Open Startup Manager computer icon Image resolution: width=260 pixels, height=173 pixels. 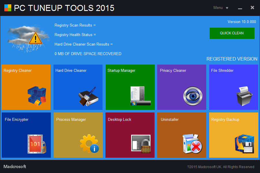pyautogui.click(x=141, y=96)
